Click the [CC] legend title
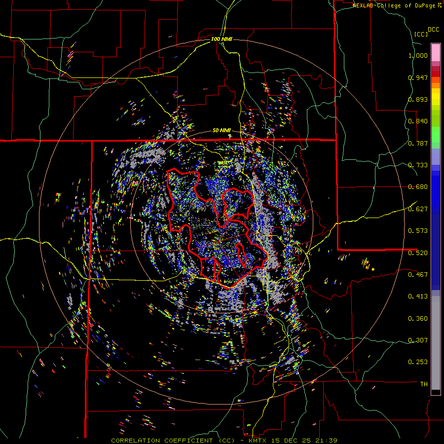The height and width of the screenshot is (444, 444). pyautogui.click(x=421, y=34)
